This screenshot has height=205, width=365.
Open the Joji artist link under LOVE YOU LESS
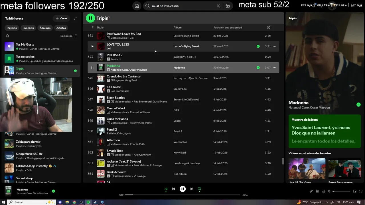tap(109, 48)
